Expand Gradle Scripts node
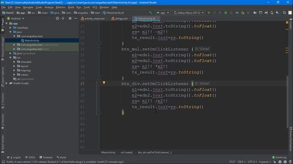The width and height of the screenshot is (293, 164). [x=7, y=83]
